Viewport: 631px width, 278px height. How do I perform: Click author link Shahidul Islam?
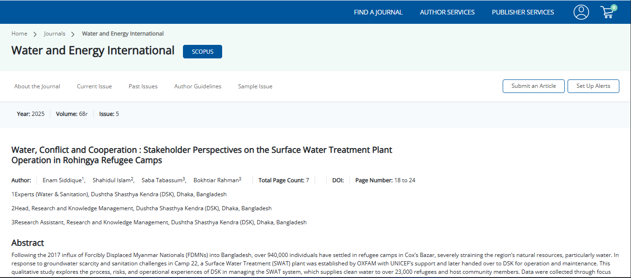(112, 180)
